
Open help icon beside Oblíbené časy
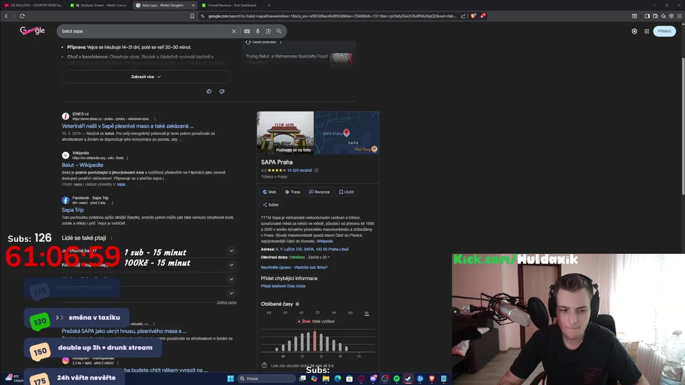298,304
